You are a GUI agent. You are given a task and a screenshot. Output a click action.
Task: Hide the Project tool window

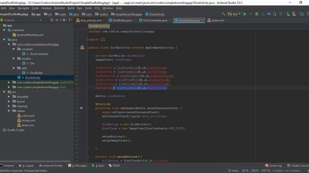pos(70,20)
